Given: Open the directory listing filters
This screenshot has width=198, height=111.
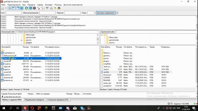Looking at the screenshot, I should click(x=47, y=8).
